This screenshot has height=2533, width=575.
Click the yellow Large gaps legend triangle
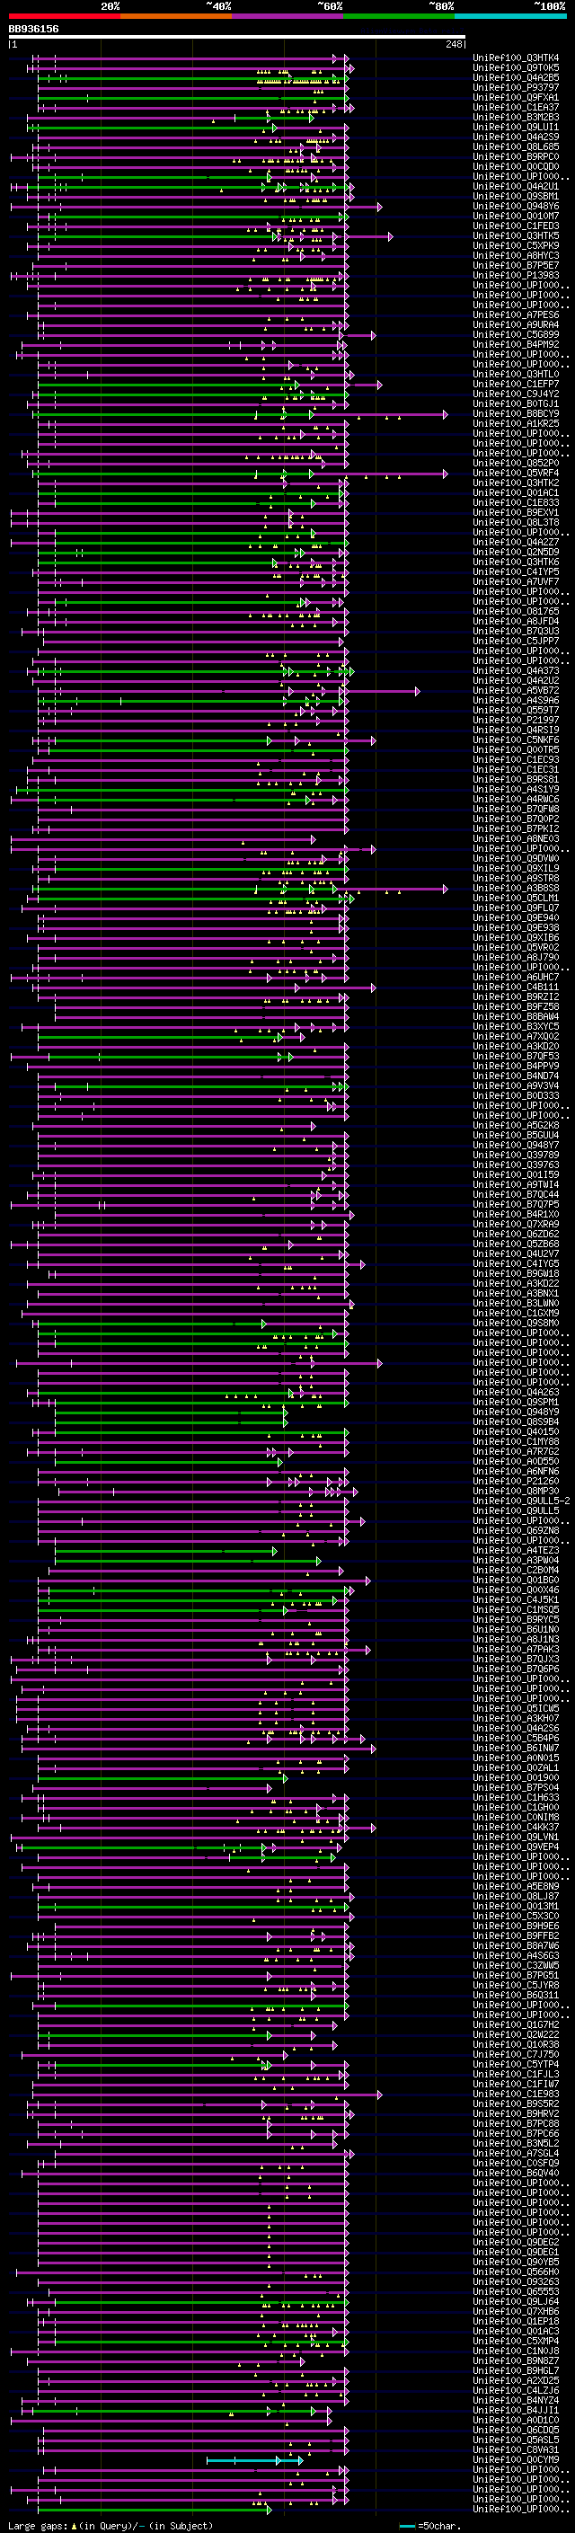tap(75, 2526)
